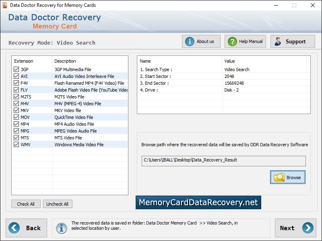Click the folder magnifier icon on Browse
The image size is (322, 241).
(279, 177)
